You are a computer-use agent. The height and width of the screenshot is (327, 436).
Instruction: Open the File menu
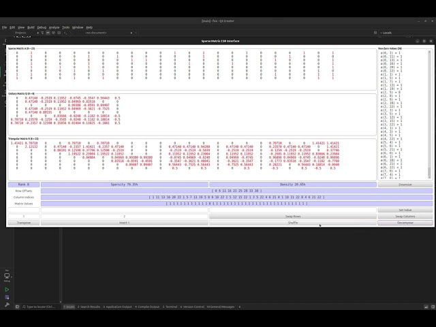coord(5,27)
